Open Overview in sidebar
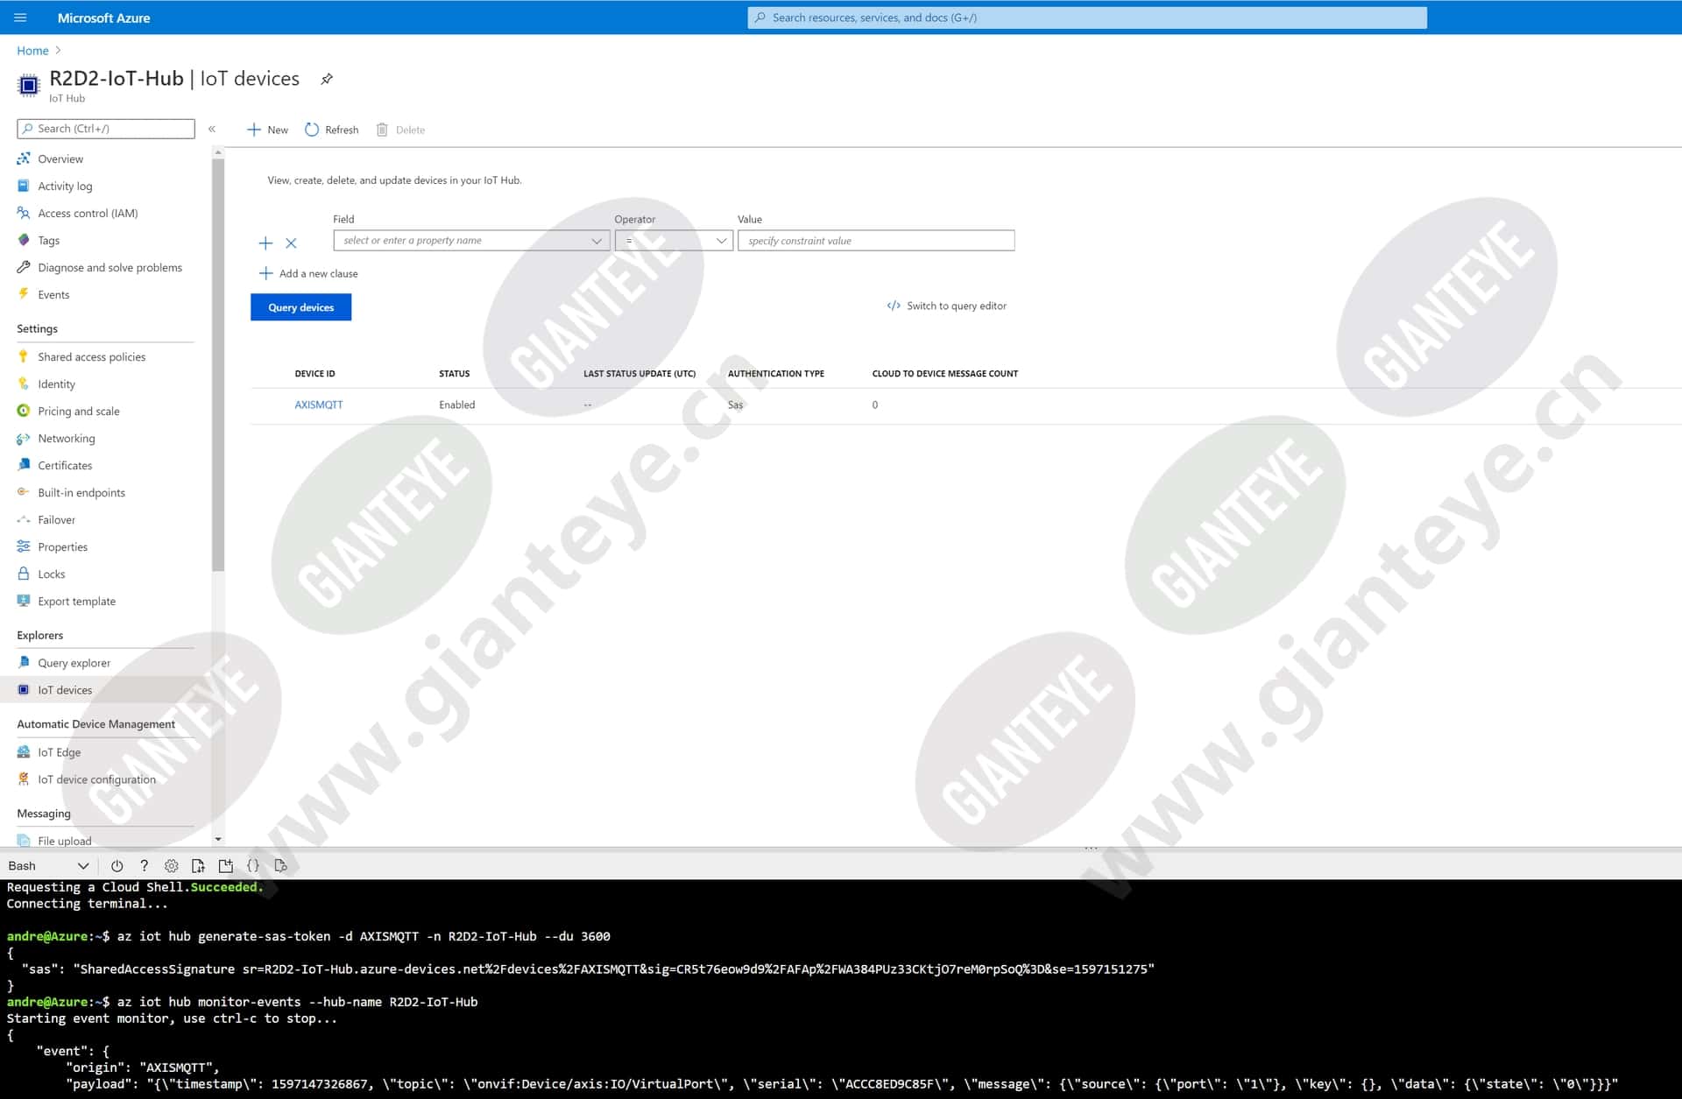 (60, 159)
